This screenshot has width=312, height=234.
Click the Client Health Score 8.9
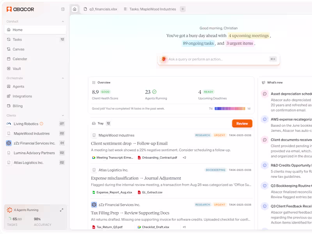(x=95, y=92)
